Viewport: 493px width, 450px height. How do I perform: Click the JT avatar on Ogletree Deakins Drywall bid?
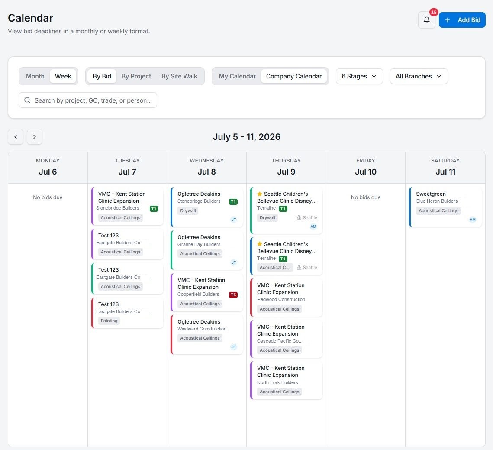click(x=234, y=220)
